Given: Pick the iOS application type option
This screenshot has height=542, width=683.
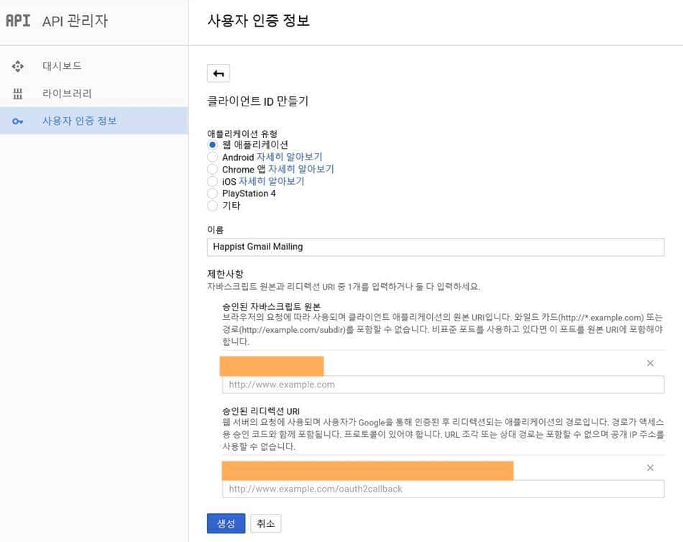Looking at the screenshot, I should tap(213, 181).
